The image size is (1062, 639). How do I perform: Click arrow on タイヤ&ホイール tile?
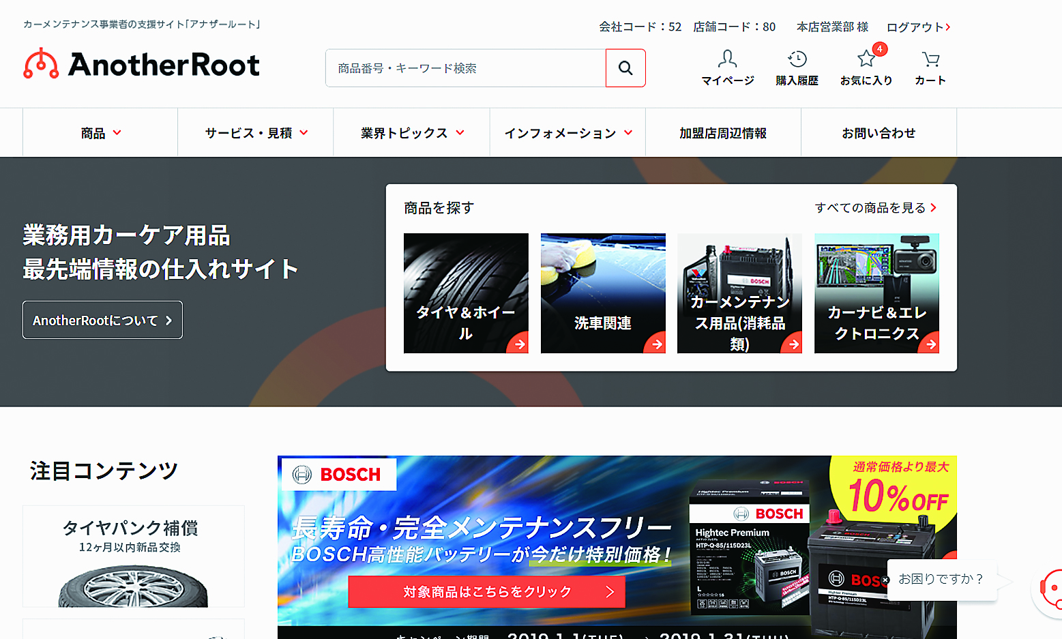pyautogui.click(x=520, y=344)
